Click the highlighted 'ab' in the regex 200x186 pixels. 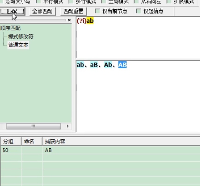coord(90,21)
